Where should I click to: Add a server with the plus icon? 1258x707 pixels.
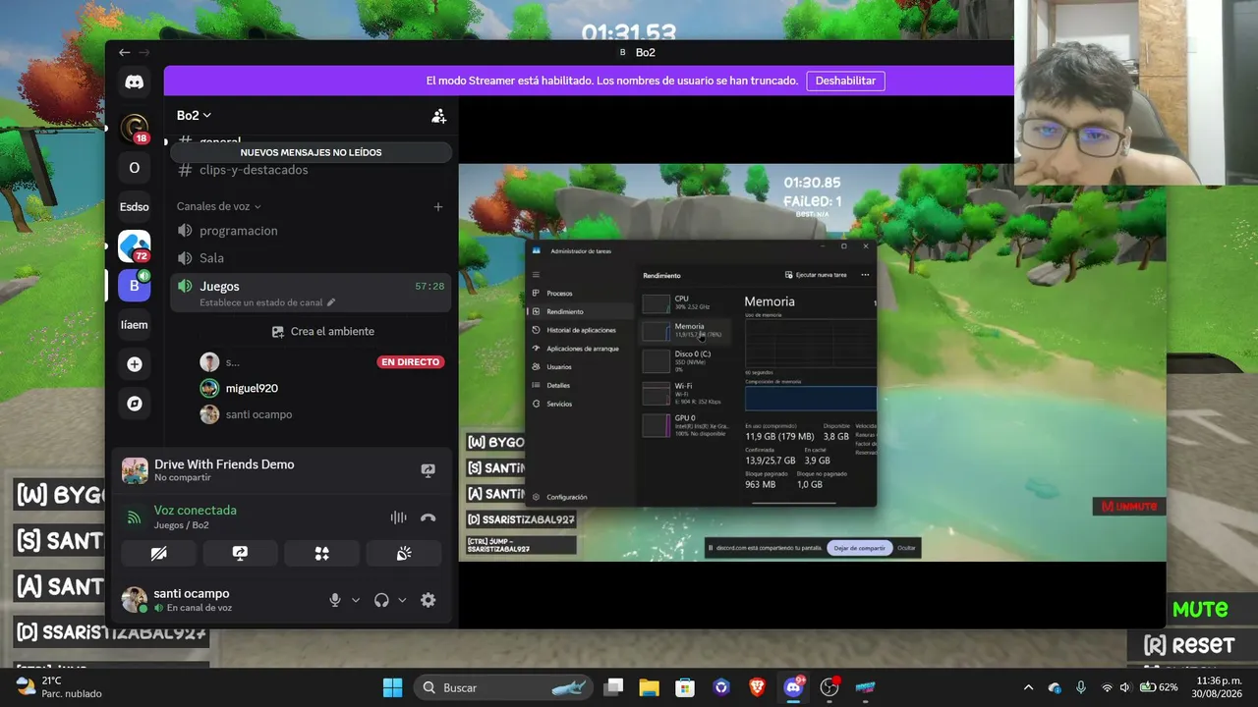(x=135, y=364)
